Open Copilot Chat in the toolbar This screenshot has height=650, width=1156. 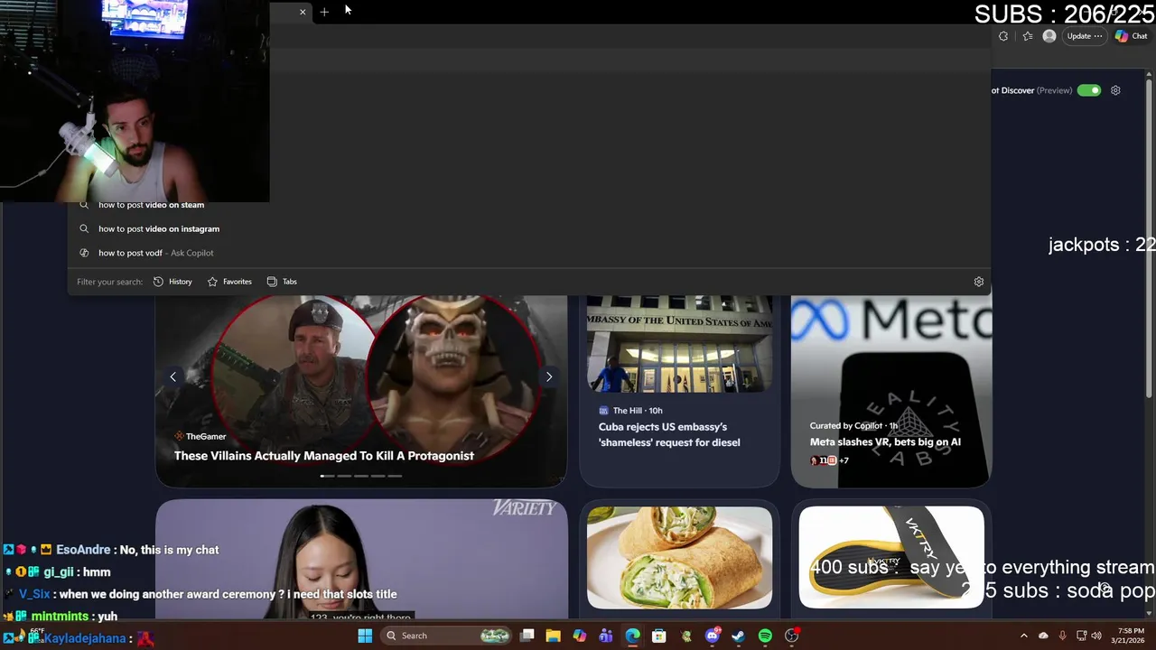1131,36
